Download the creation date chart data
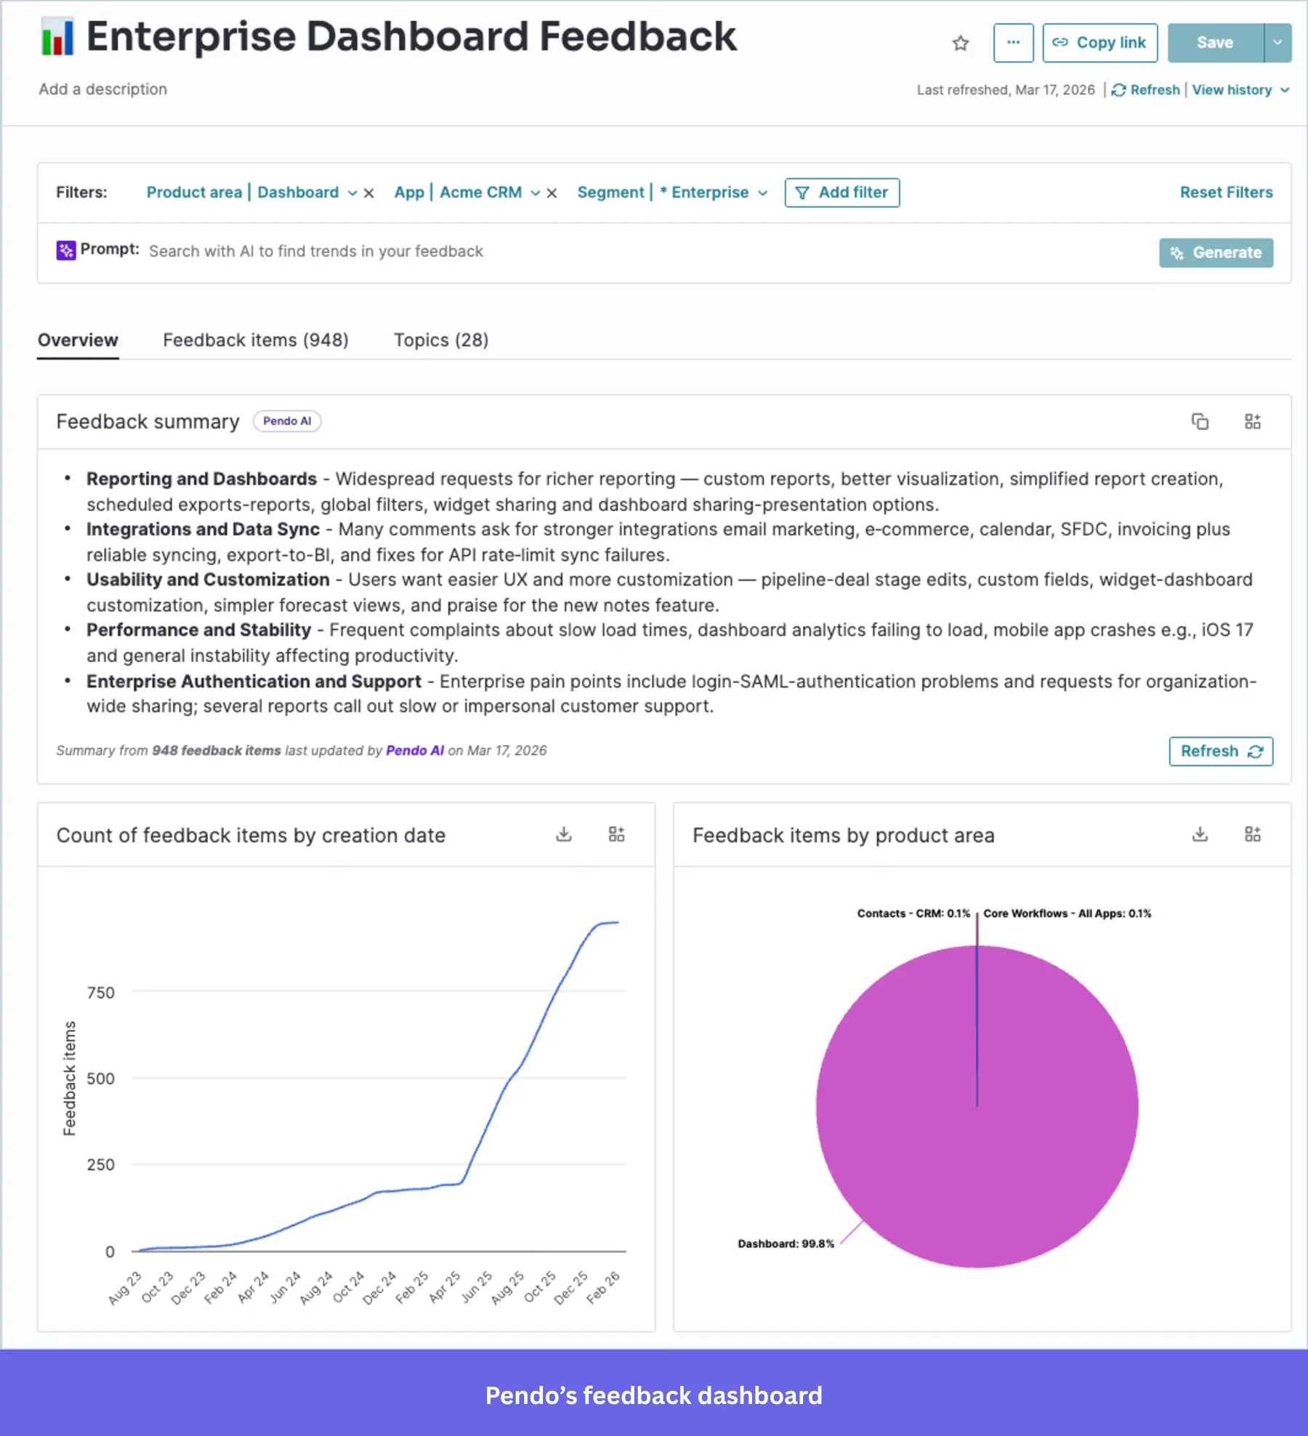This screenshot has width=1308, height=1436. coord(563,834)
